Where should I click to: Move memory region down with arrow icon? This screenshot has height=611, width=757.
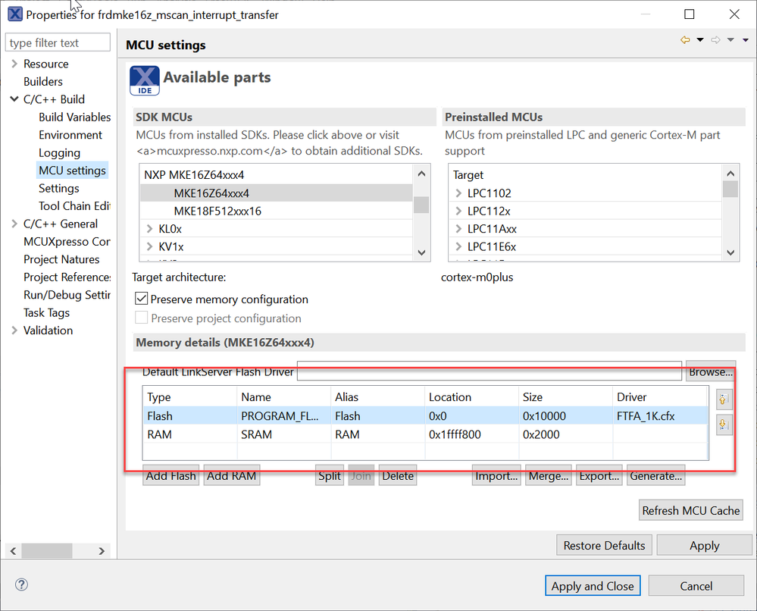click(723, 425)
